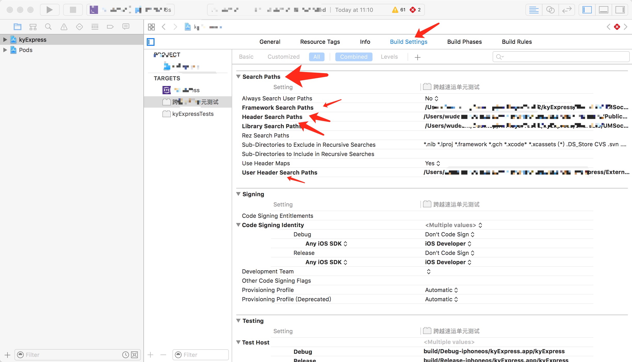Image resolution: width=632 pixels, height=362 pixels.
Task: Switch to the Info tab
Action: coord(365,42)
